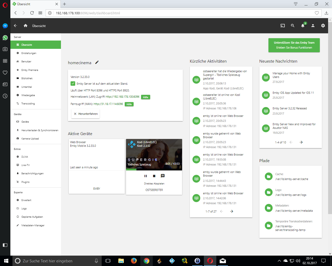The width and height of the screenshot is (332, 266).
Task: Open Kodi from the taskbar
Action: [x=172, y=261]
